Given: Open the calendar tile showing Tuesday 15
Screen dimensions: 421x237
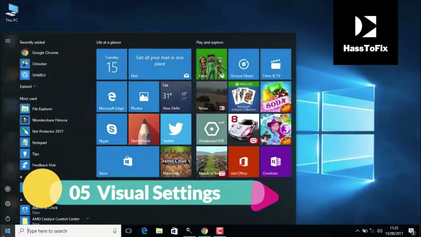Looking at the screenshot, I should pyautogui.click(x=111, y=64).
